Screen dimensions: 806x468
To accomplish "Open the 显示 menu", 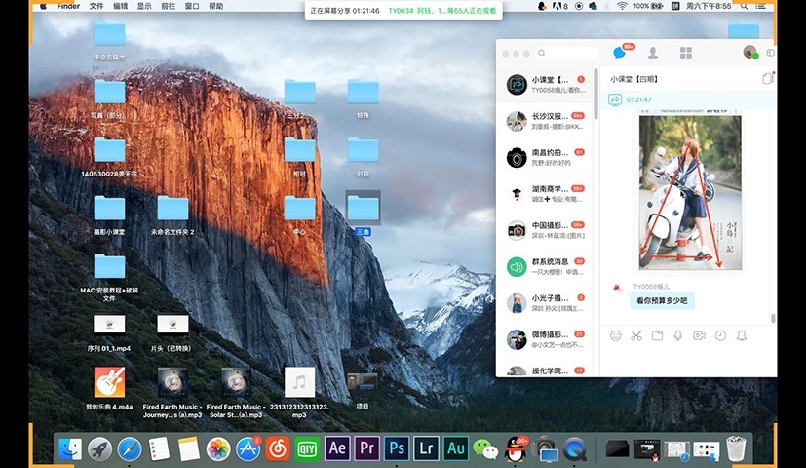I will click(x=144, y=6).
